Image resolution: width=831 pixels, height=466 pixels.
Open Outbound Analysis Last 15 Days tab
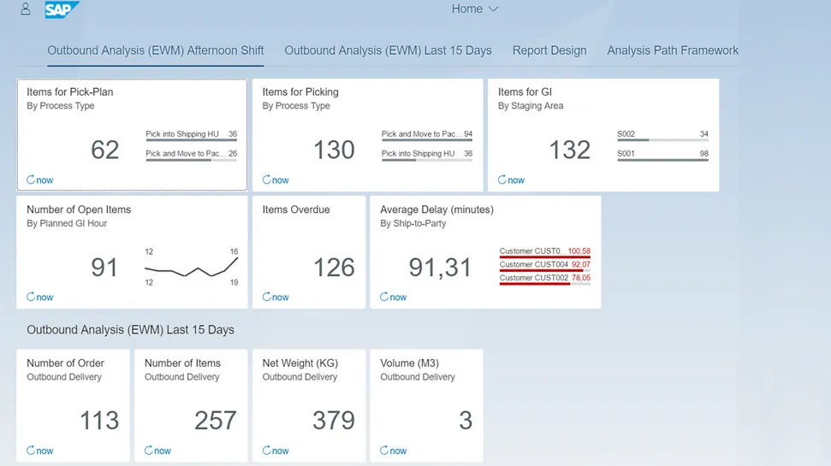click(388, 50)
